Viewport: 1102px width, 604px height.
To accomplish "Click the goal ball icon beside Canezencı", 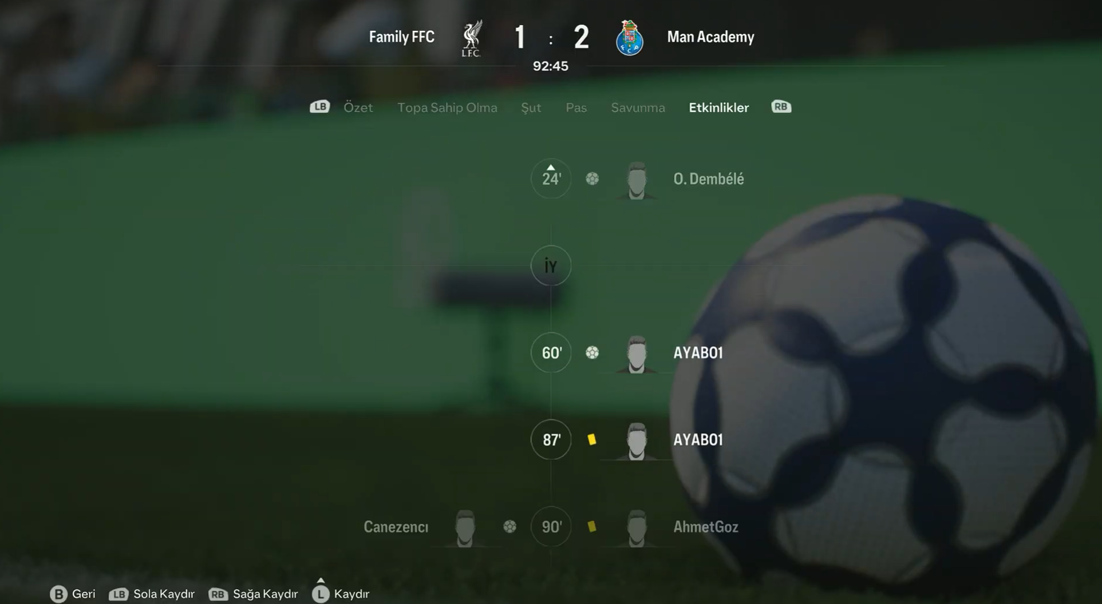I will click(x=509, y=526).
